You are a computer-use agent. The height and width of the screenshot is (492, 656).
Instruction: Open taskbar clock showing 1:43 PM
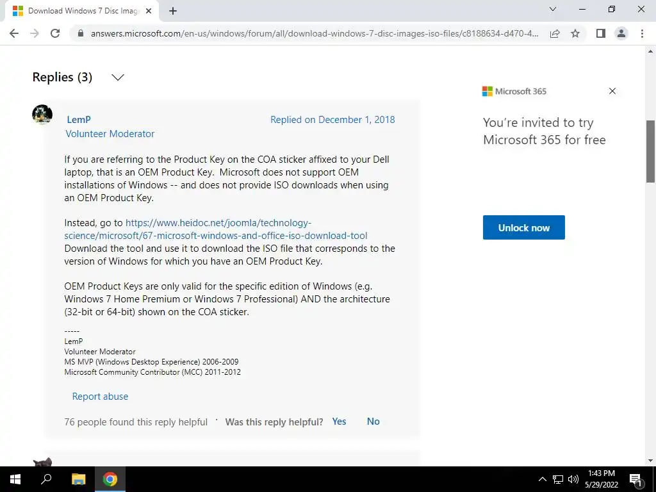point(602,479)
